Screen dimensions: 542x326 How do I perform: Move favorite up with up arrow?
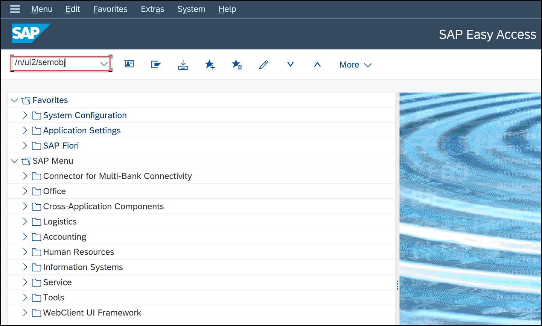(317, 65)
